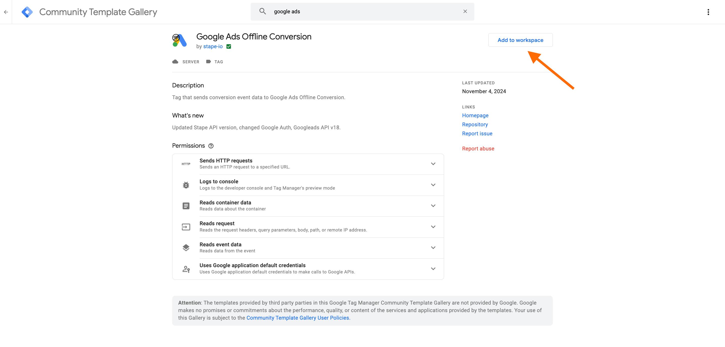
Task: Click the Google Ads Offline Conversion heading
Action: [x=253, y=36]
